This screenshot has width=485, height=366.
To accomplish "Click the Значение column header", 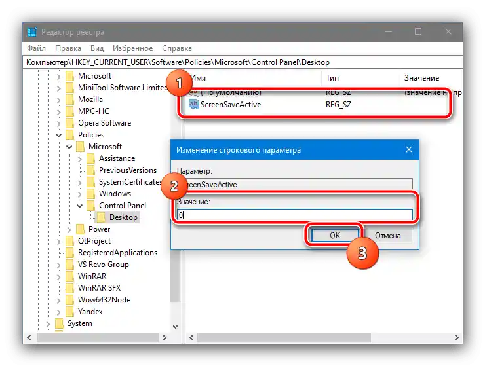I will point(431,78).
